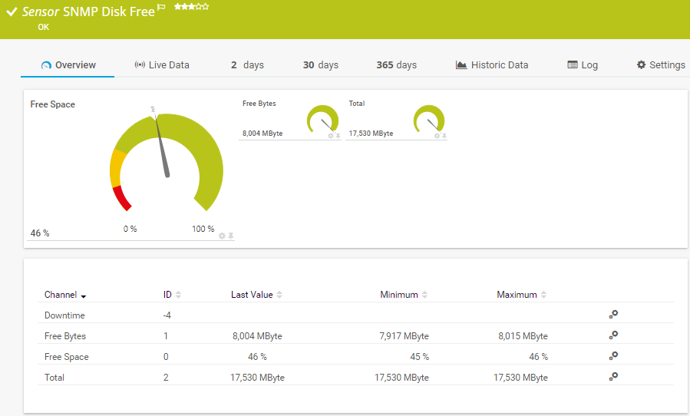Open gear icon on Free Bytes gauge

pyautogui.click(x=331, y=136)
